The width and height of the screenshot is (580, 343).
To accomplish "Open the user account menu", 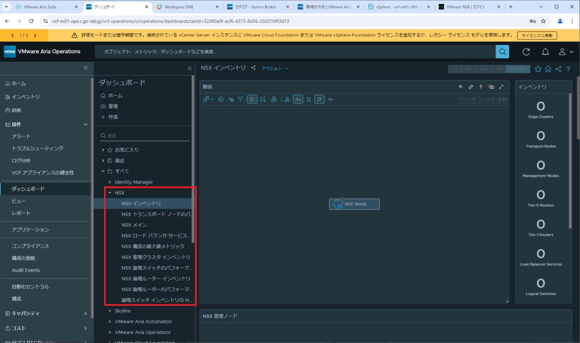I will pos(565,52).
